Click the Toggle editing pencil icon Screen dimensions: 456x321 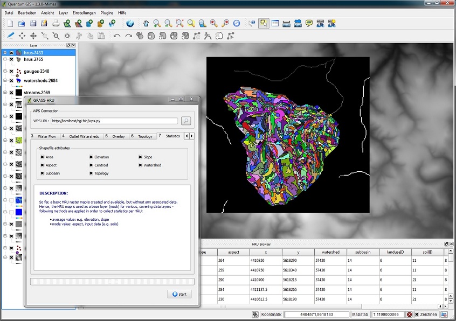10,36
